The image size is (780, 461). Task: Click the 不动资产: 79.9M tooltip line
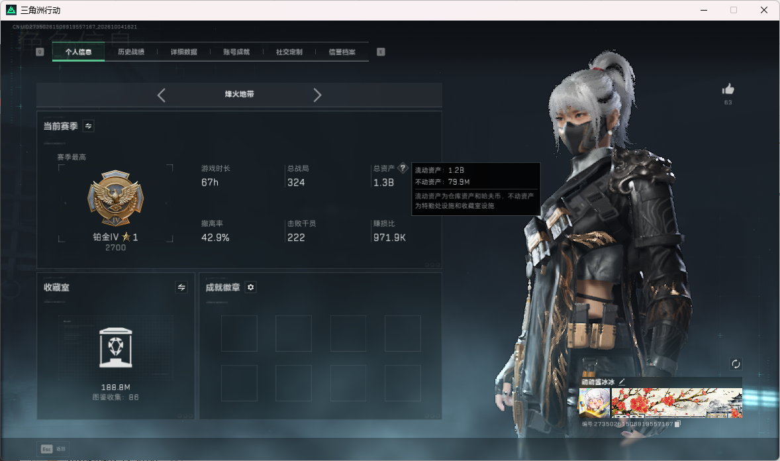(x=442, y=182)
